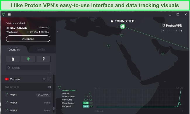This screenshot has width=190, height=114.
Task: Click the Vietnam flag icon
Action: pyautogui.click(x=7, y=79)
